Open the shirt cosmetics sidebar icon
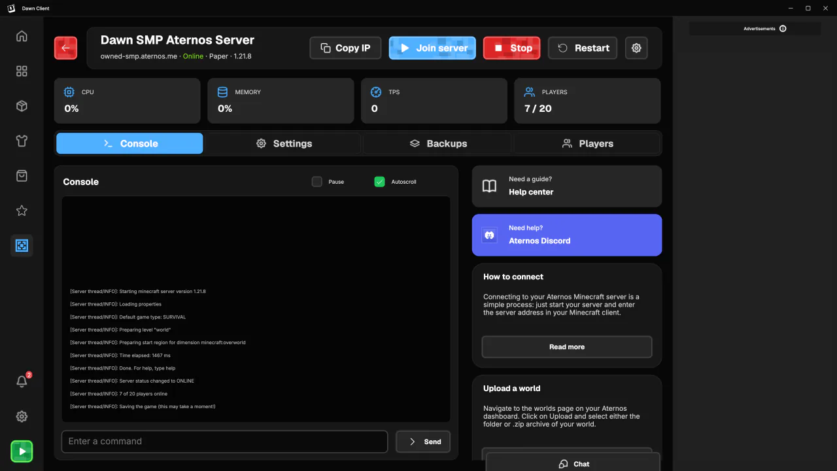Image resolution: width=837 pixels, height=471 pixels. point(22,141)
